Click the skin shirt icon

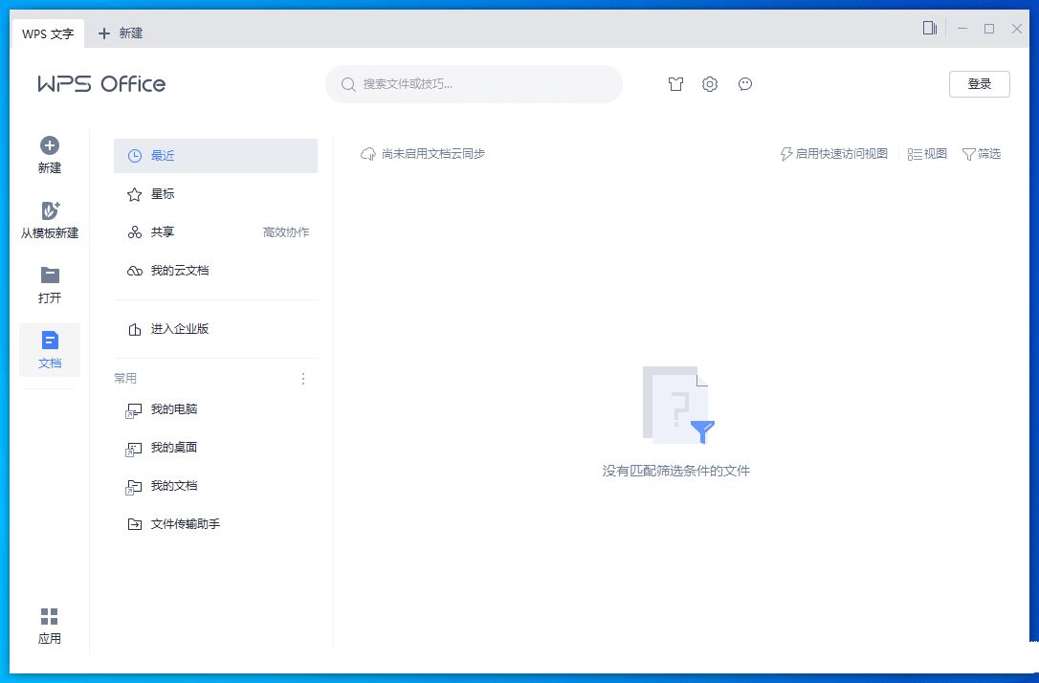coord(676,84)
